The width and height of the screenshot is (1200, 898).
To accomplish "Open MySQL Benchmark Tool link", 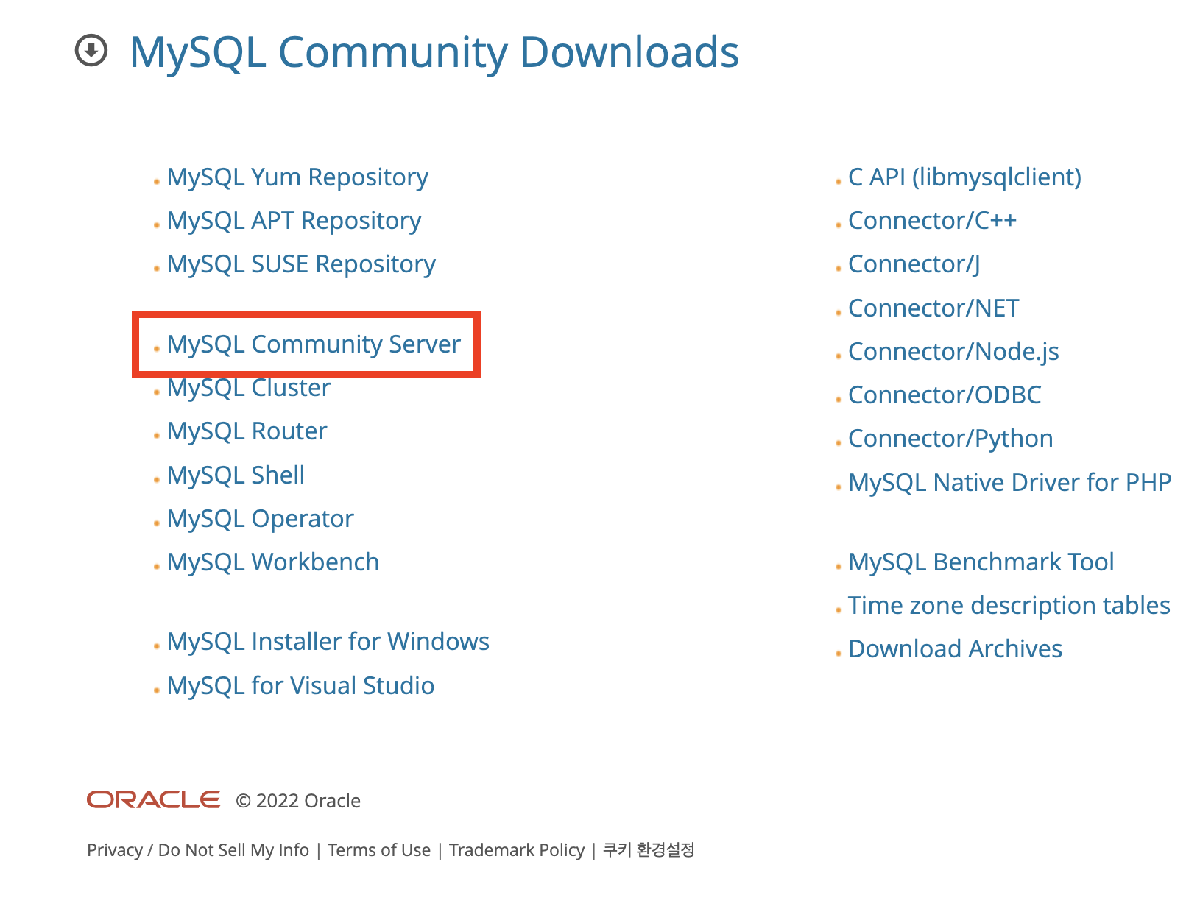I will 981,562.
